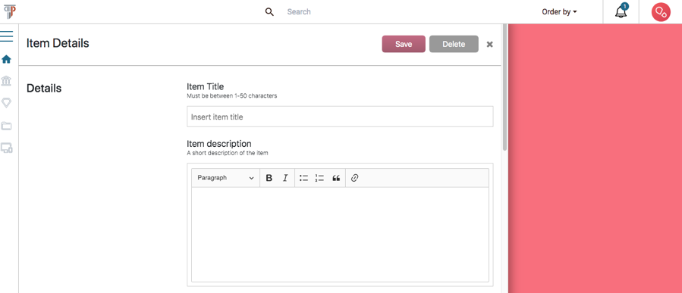Viewport: 682px width, 293px height.
Task: Toggle numbered list in editor
Action: coord(319,178)
